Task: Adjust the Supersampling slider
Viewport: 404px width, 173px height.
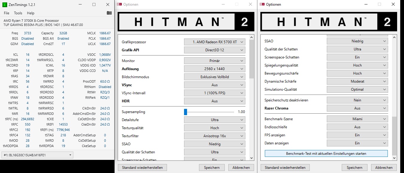Action: pyautogui.click(x=186, y=112)
